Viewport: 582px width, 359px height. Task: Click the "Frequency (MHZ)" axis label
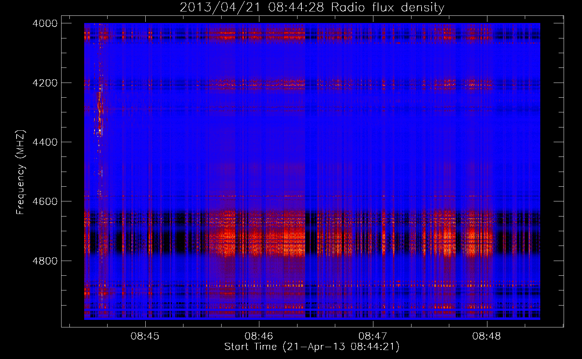click(x=21, y=172)
